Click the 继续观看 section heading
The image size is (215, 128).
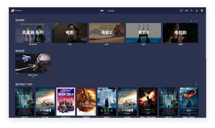tap(20, 51)
